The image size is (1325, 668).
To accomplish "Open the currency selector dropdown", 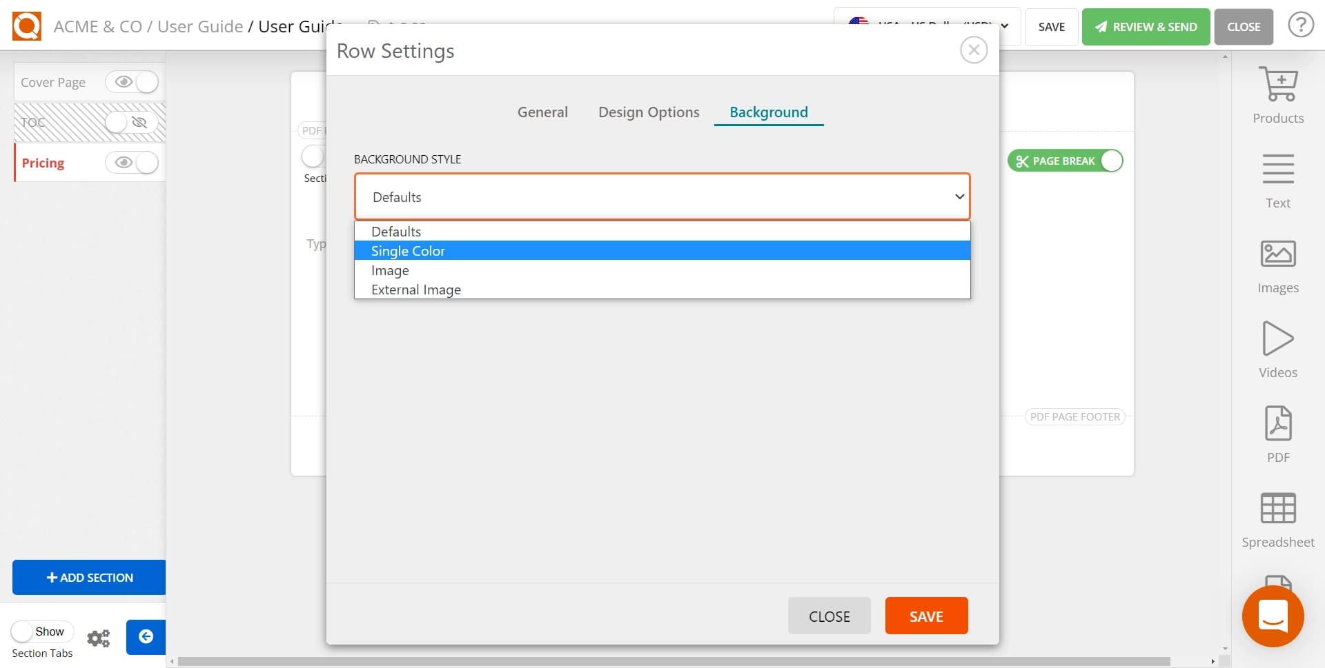I will click(927, 27).
